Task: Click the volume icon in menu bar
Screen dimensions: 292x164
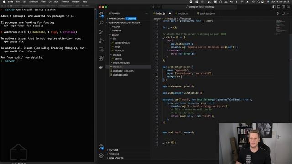Action: [x=231, y=2]
